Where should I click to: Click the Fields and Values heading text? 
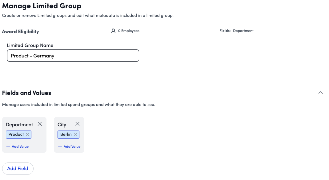pyautogui.click(x=26, y=93)
